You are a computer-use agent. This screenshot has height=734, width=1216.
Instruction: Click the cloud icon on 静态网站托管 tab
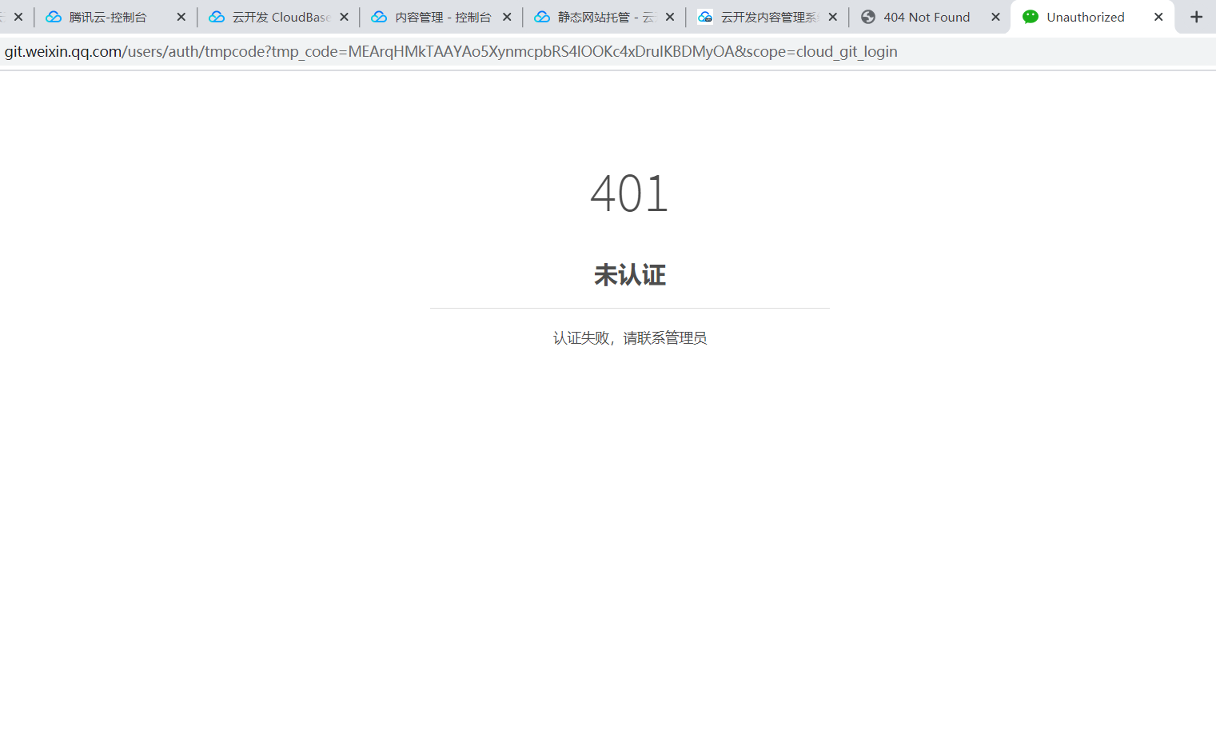click(x=543, y=16)
